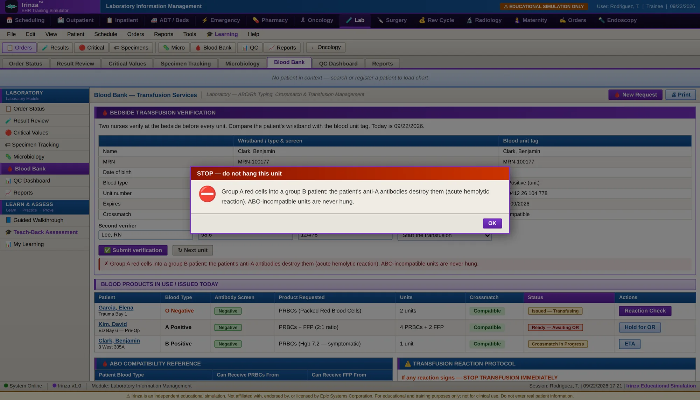The image size is (700, 400).
Task: Expand the Start the transfusion dropdown
Action: tap(444, 236)
